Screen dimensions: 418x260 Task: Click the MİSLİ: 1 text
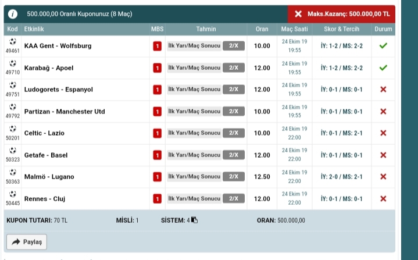click(127, 220)
